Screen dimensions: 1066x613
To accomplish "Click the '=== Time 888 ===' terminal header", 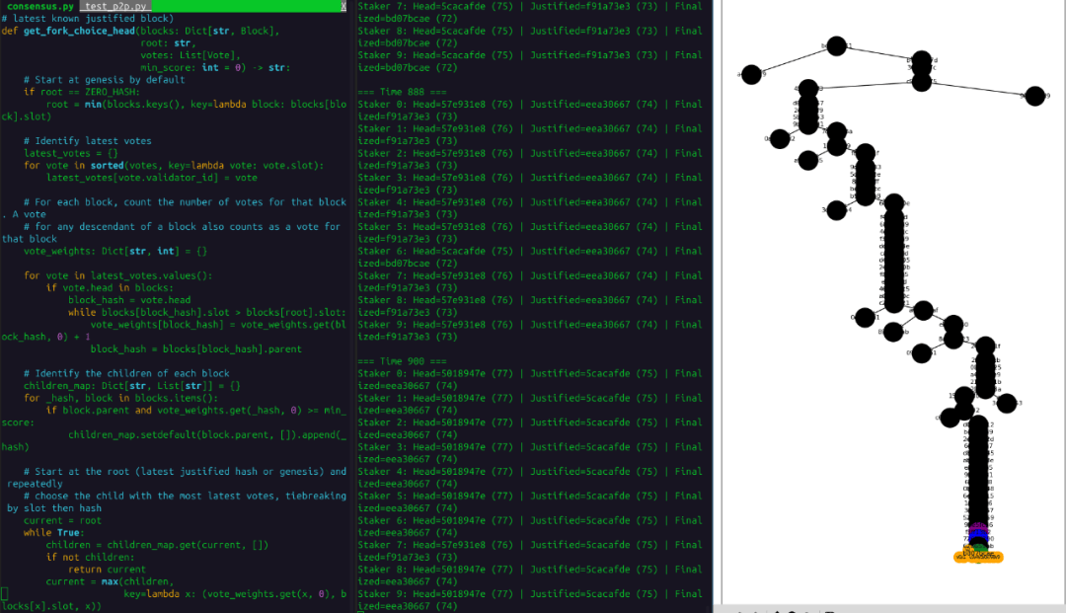I will [403, 92].
